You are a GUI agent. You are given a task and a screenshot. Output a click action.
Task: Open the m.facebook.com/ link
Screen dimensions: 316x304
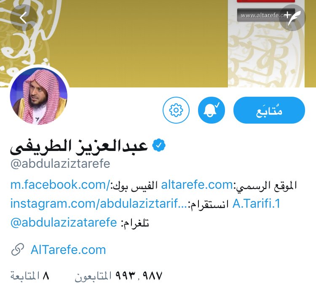pos(60,185)
